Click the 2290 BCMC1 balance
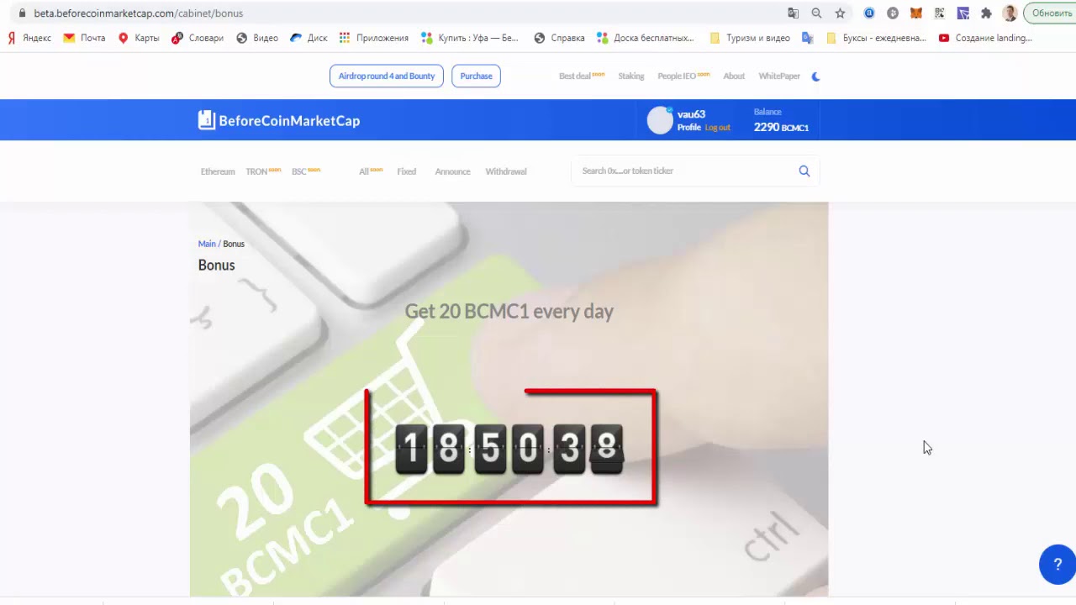This screenshot has height=605, width=1076. pyautogui.click(x=781, y=127)
